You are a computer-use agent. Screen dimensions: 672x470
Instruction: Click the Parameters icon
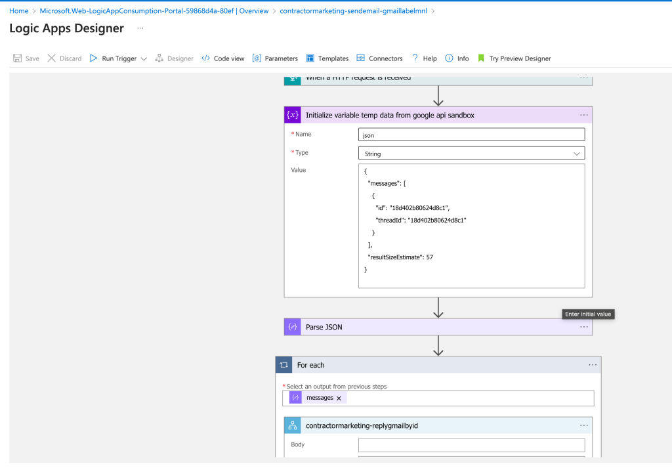point(257,58)
